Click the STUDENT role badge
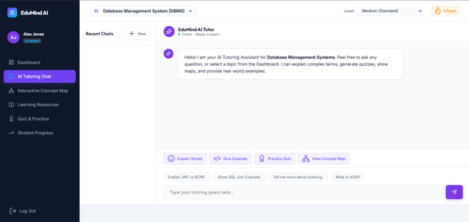 coord(33,41)
